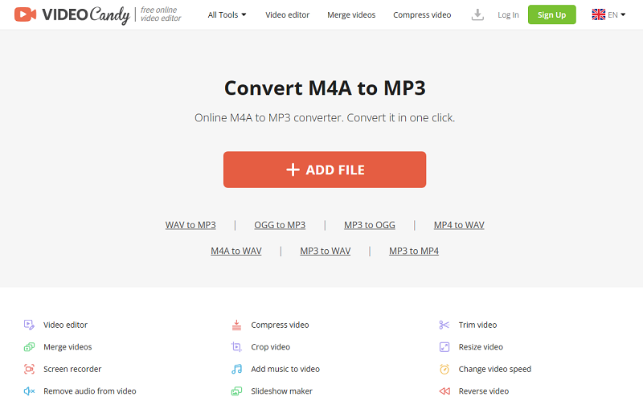
Task: Click the Remove audio muted speaker icon
Action: [x=29, y=391]
